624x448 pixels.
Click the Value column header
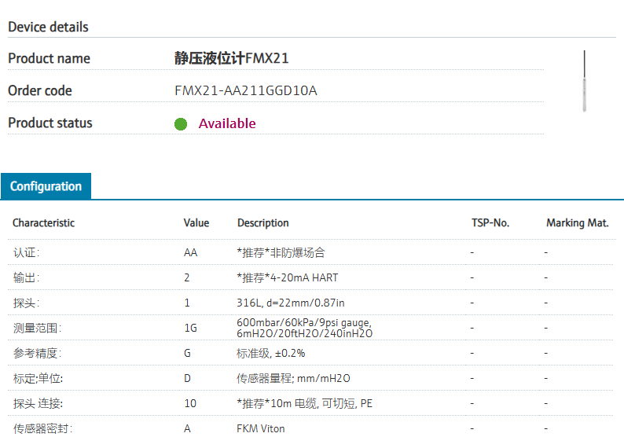(x=196, y=222)
